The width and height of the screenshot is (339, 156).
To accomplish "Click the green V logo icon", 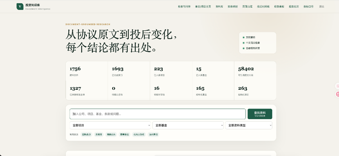I will pos(20,7).
